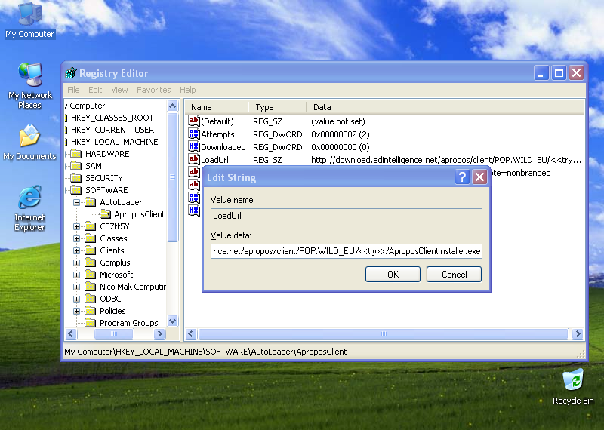Collapse the AutoLoader tree node
The image size is (604, 430).
click(77, 202)
